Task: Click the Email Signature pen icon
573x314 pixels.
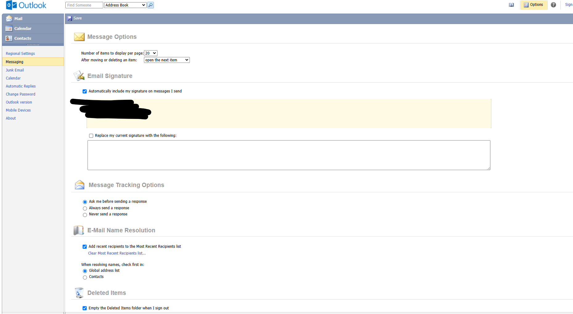Action: point(79,76)
